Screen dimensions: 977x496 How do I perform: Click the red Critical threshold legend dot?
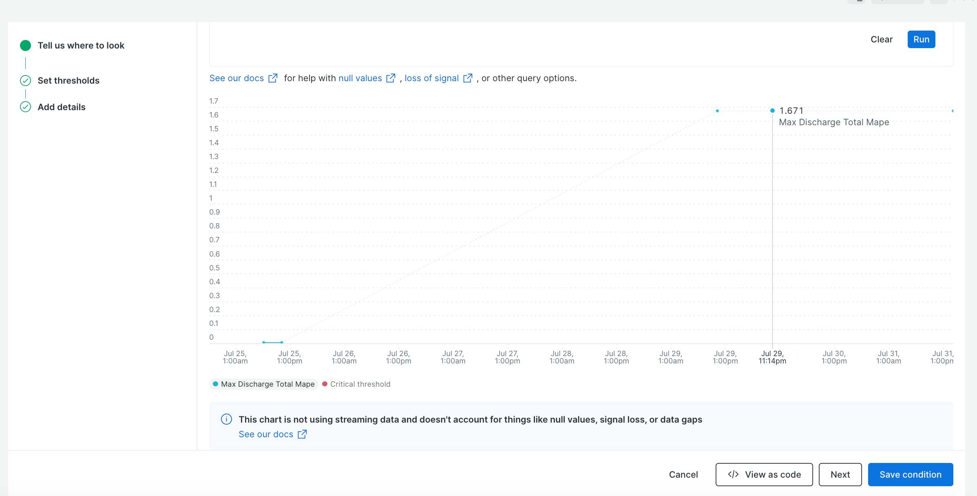pos(325,384)
